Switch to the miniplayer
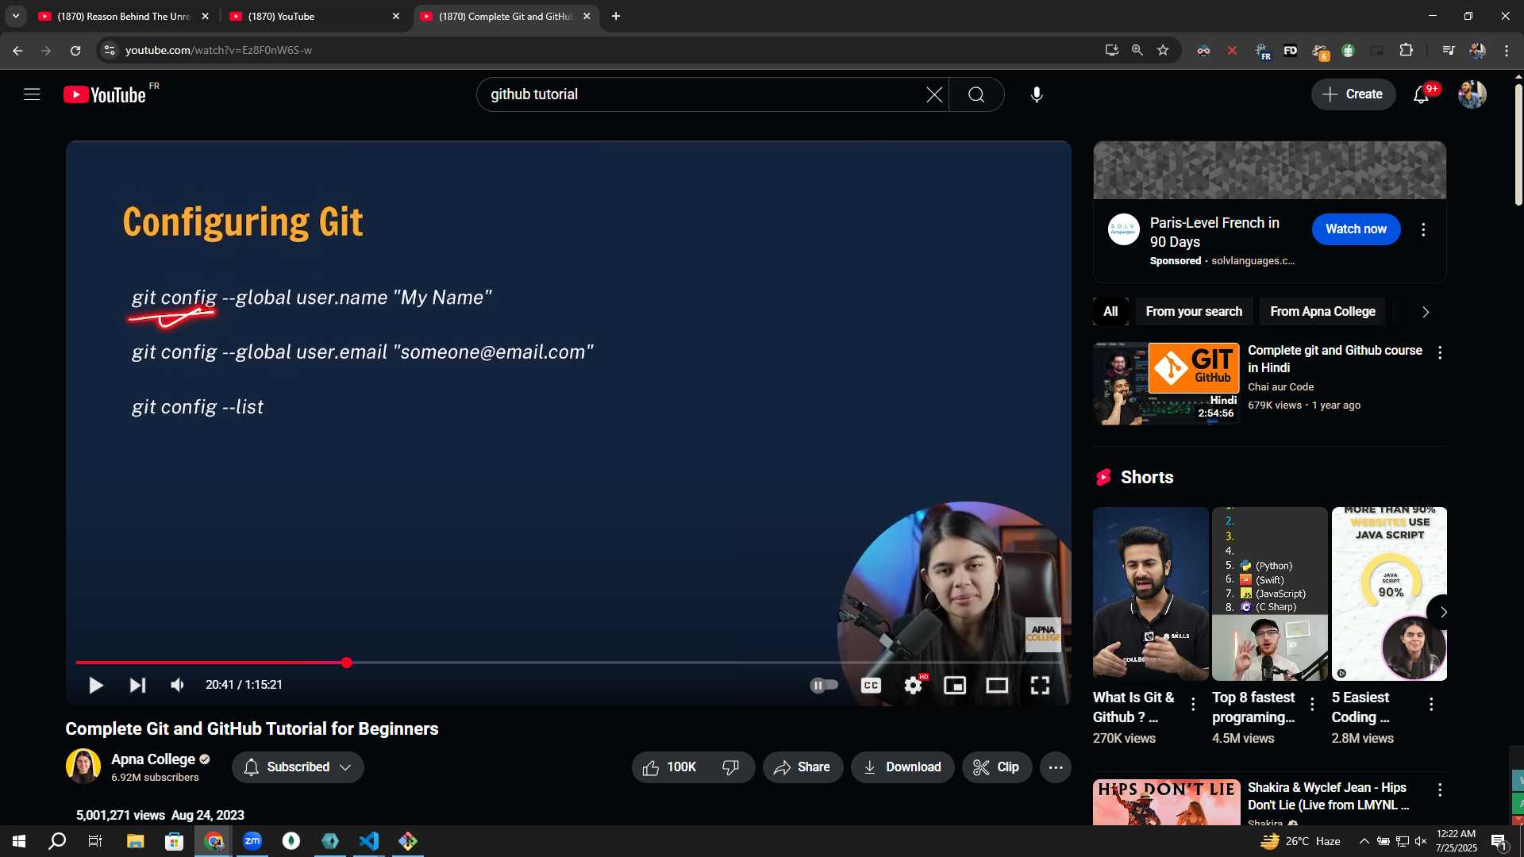The width and height of the screenshot is (1524, 857). [955, 685]
